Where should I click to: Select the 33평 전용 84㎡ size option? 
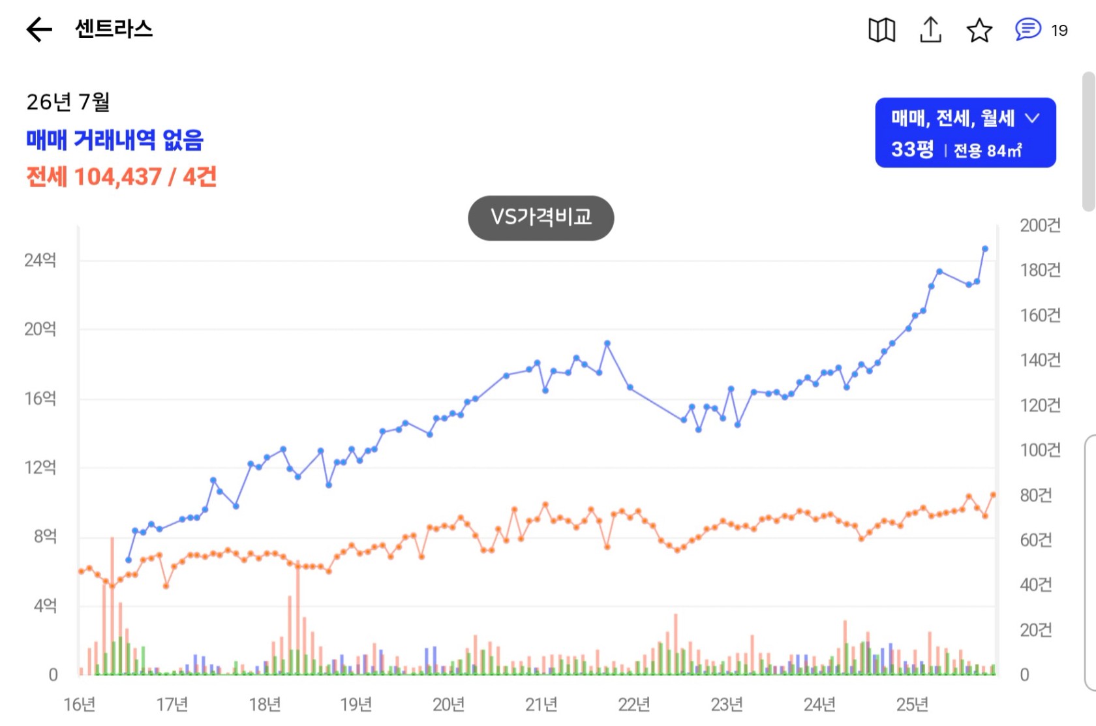click(x=956, y=150)
